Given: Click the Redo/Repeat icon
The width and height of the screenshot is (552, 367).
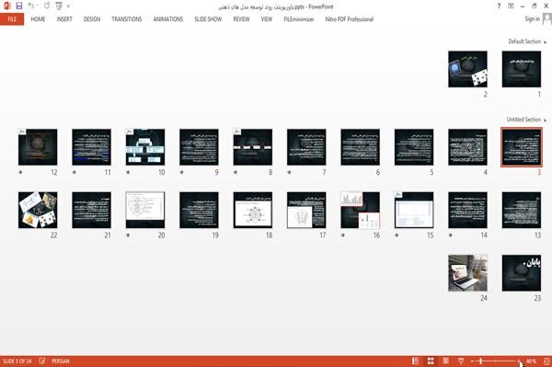Looking at the screenshot, I should (x=47, y=6).
